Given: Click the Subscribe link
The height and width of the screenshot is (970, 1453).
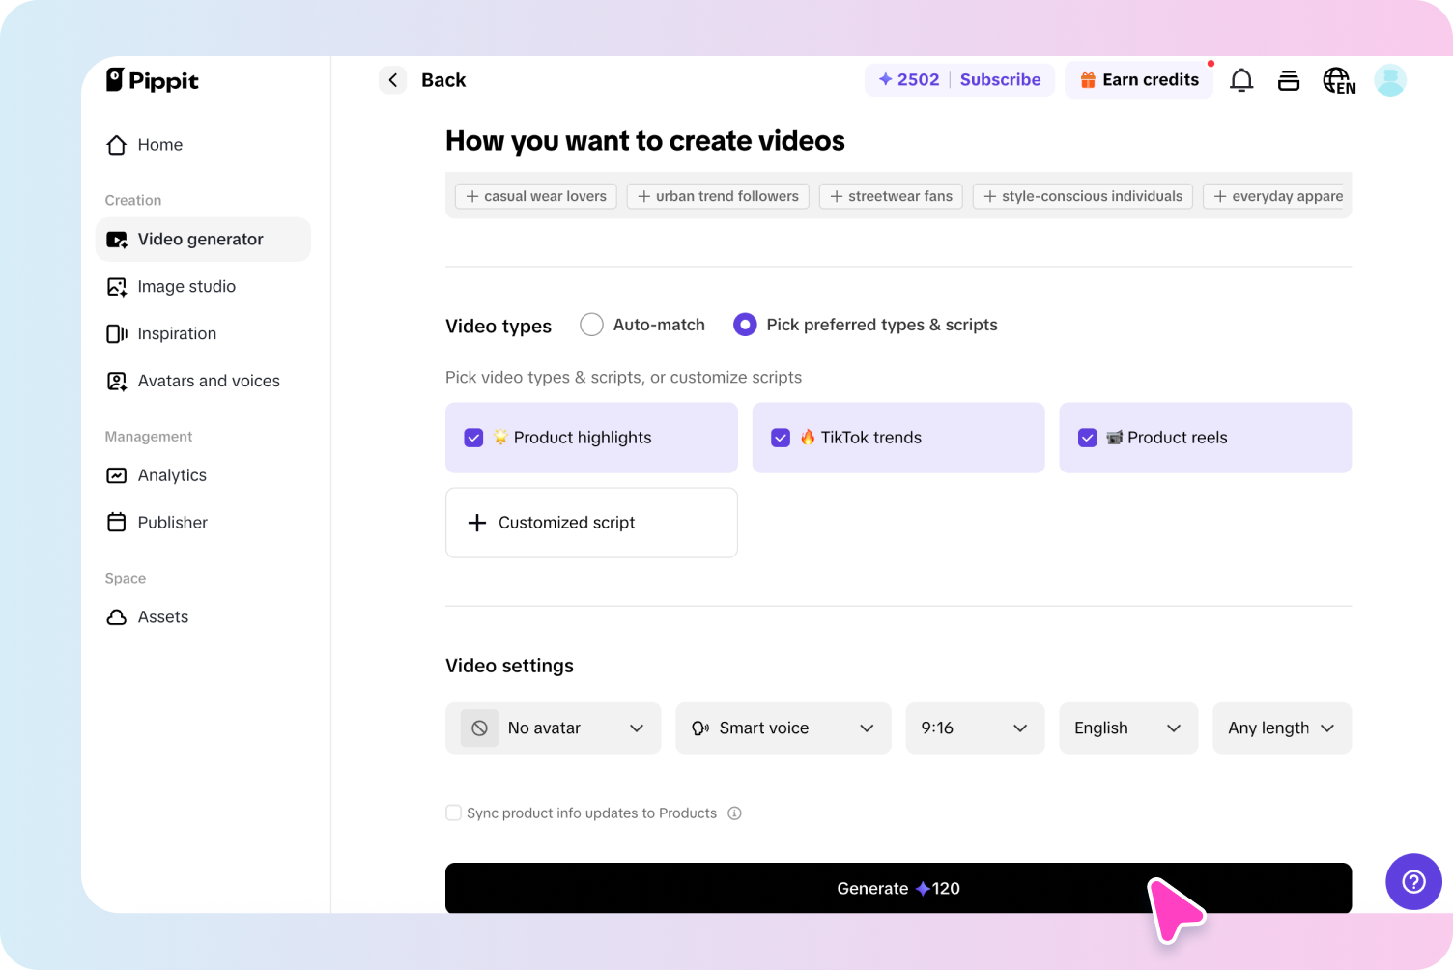Looking at the screenshot, I should coord(1000,79).
